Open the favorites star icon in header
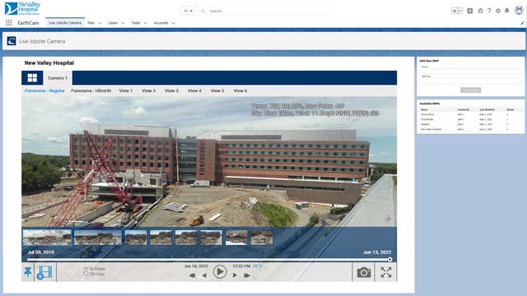The image size is (527, 296). (455, 11)
